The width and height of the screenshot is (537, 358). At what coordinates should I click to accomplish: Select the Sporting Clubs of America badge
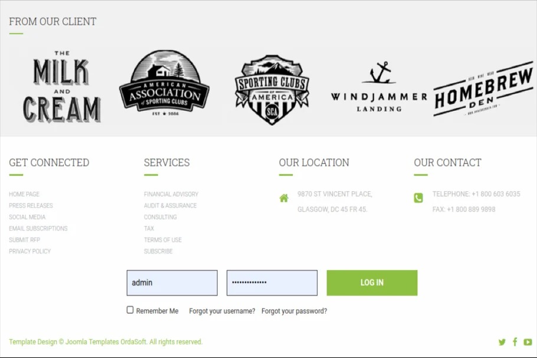272,90
